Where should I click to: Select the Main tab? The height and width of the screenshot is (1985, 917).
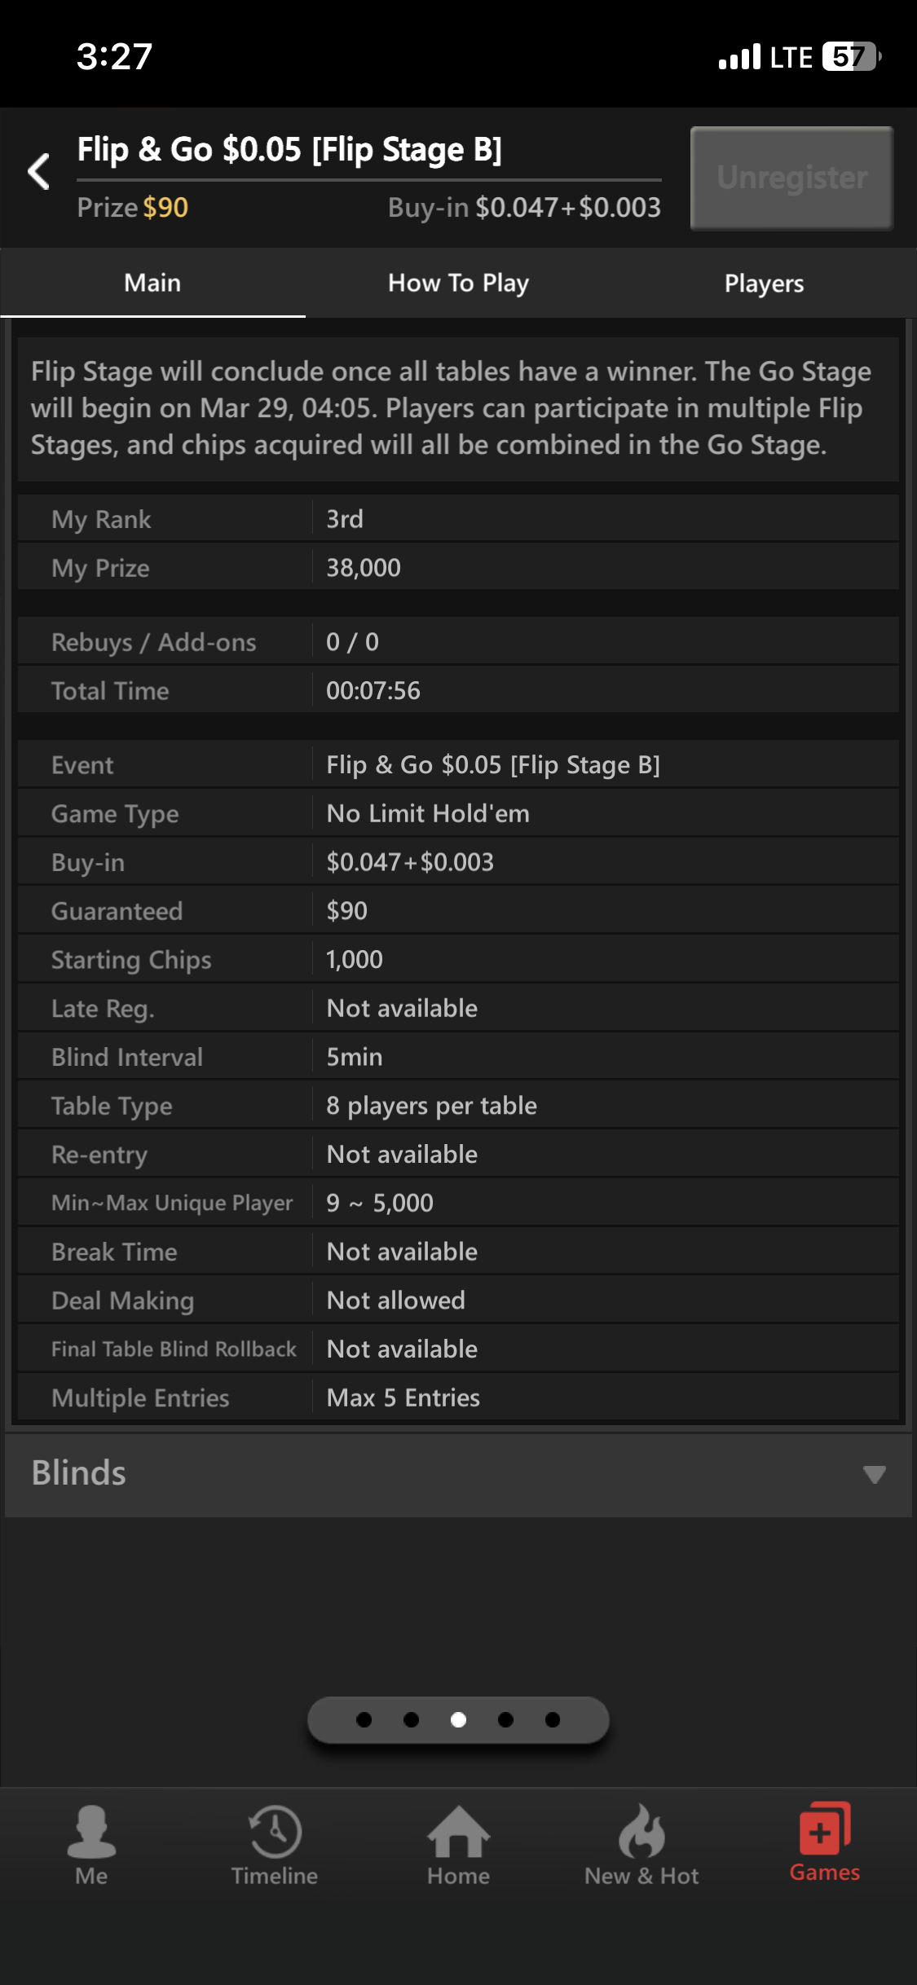(152, 283)
